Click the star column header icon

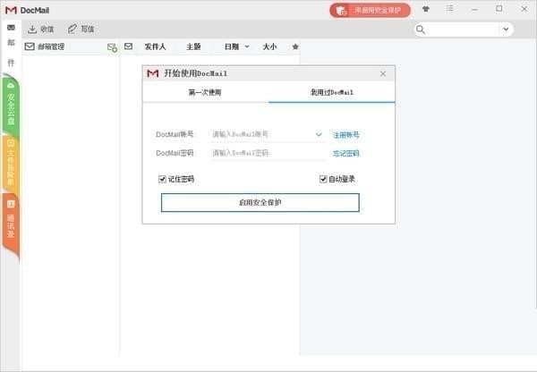pos(295,46)
